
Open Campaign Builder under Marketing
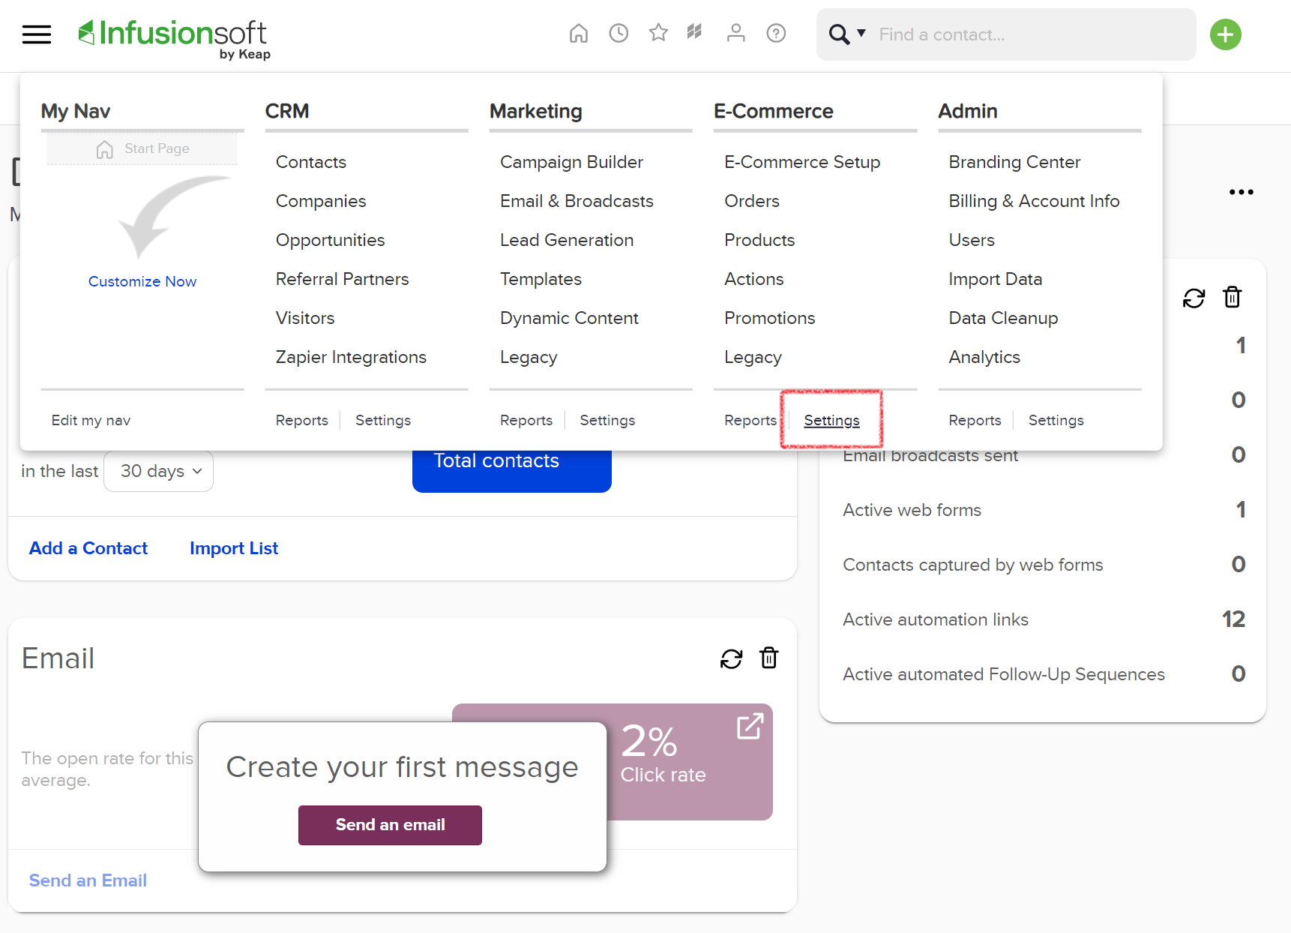[x=572, y=162]
